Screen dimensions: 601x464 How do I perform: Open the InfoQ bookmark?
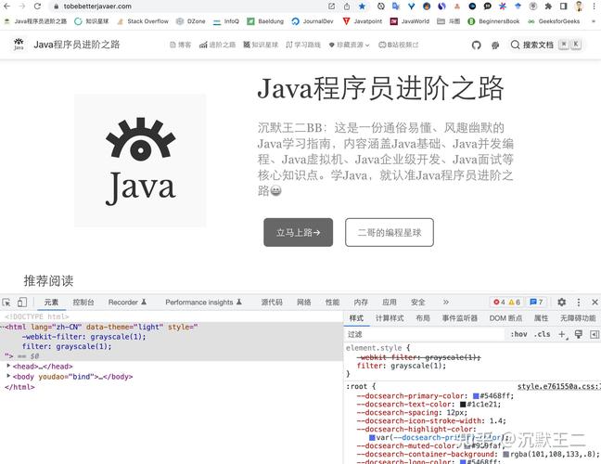pyautogui.click(x=226, y=21)
